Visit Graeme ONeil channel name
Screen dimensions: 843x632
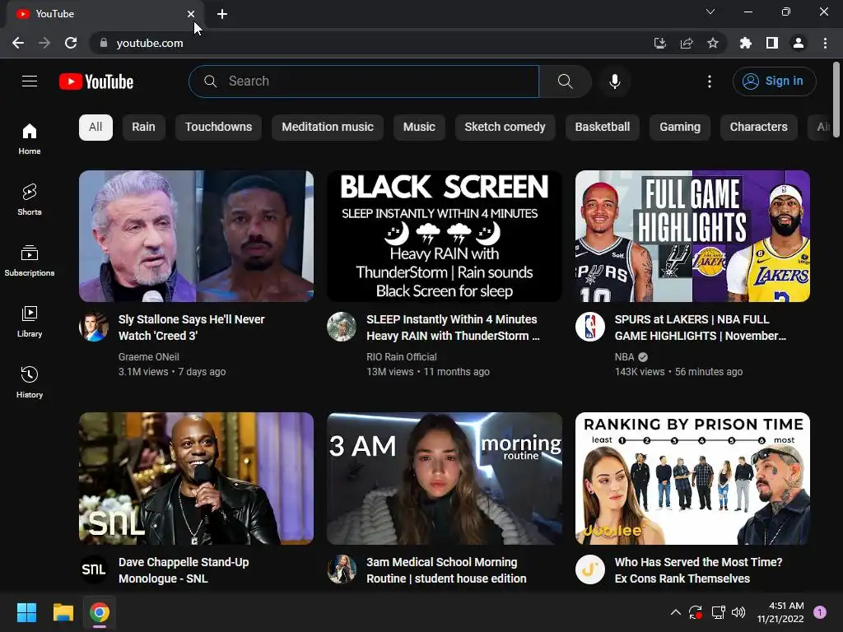[149, 357]
